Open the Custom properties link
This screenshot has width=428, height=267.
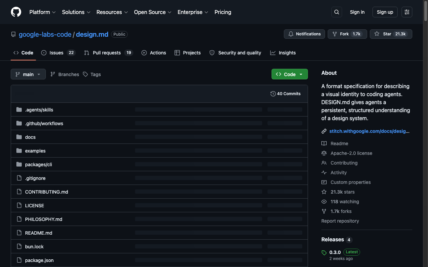tap(351, 182)
